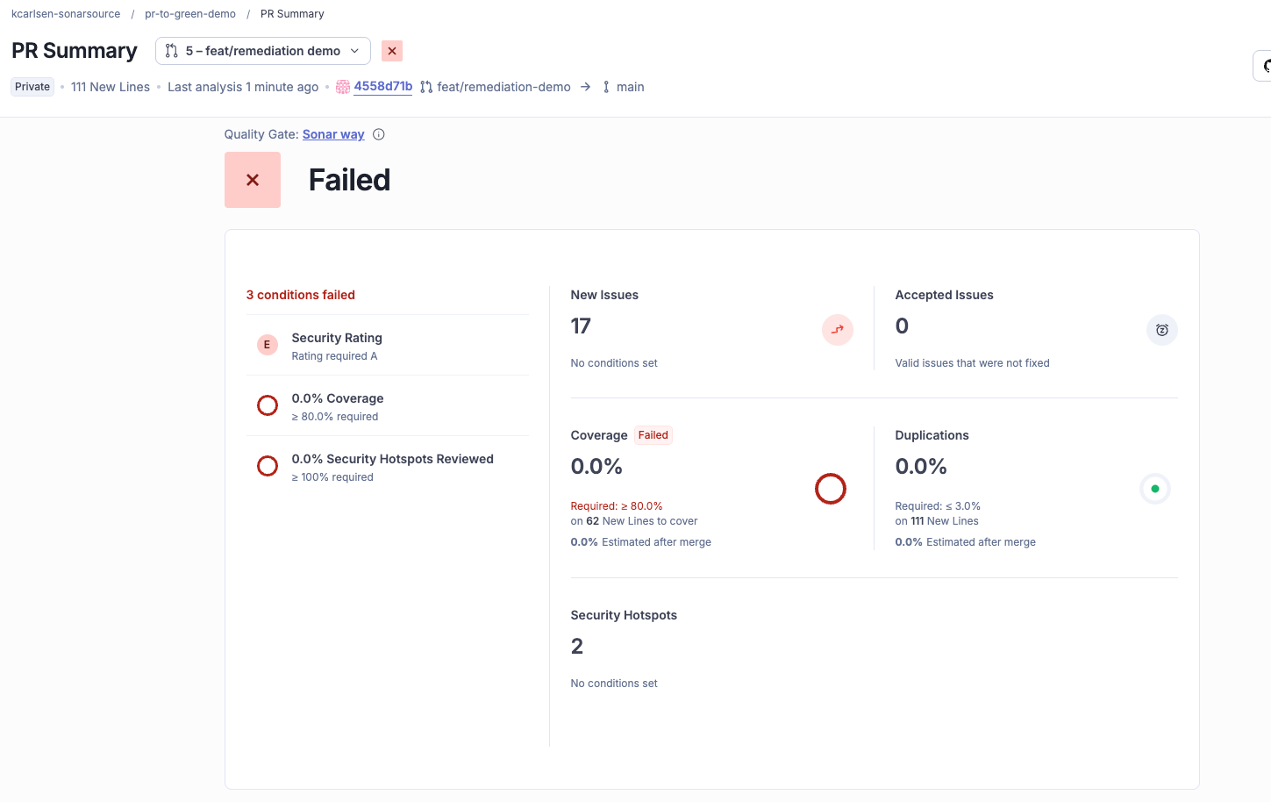Screen dimensions: 1271x802
Task: Open the Sonar way quality gate link
Action: 333,134
